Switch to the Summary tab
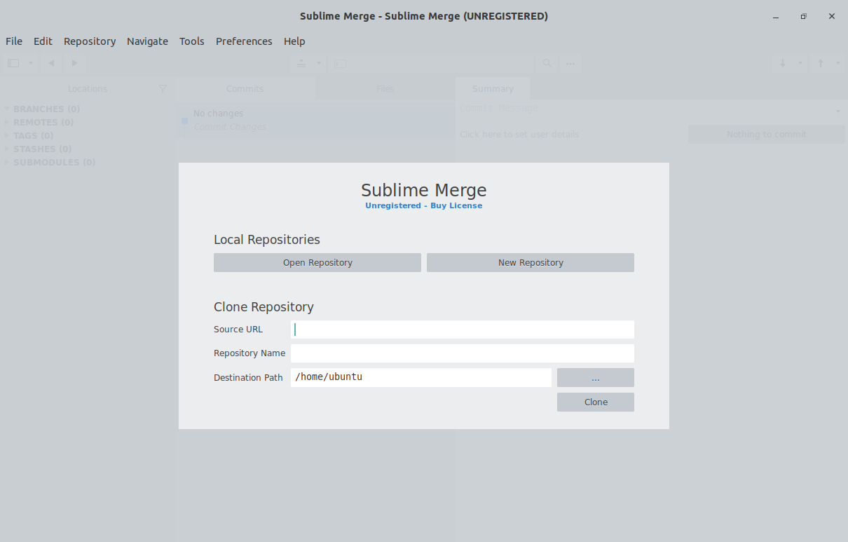 point(493,89)
